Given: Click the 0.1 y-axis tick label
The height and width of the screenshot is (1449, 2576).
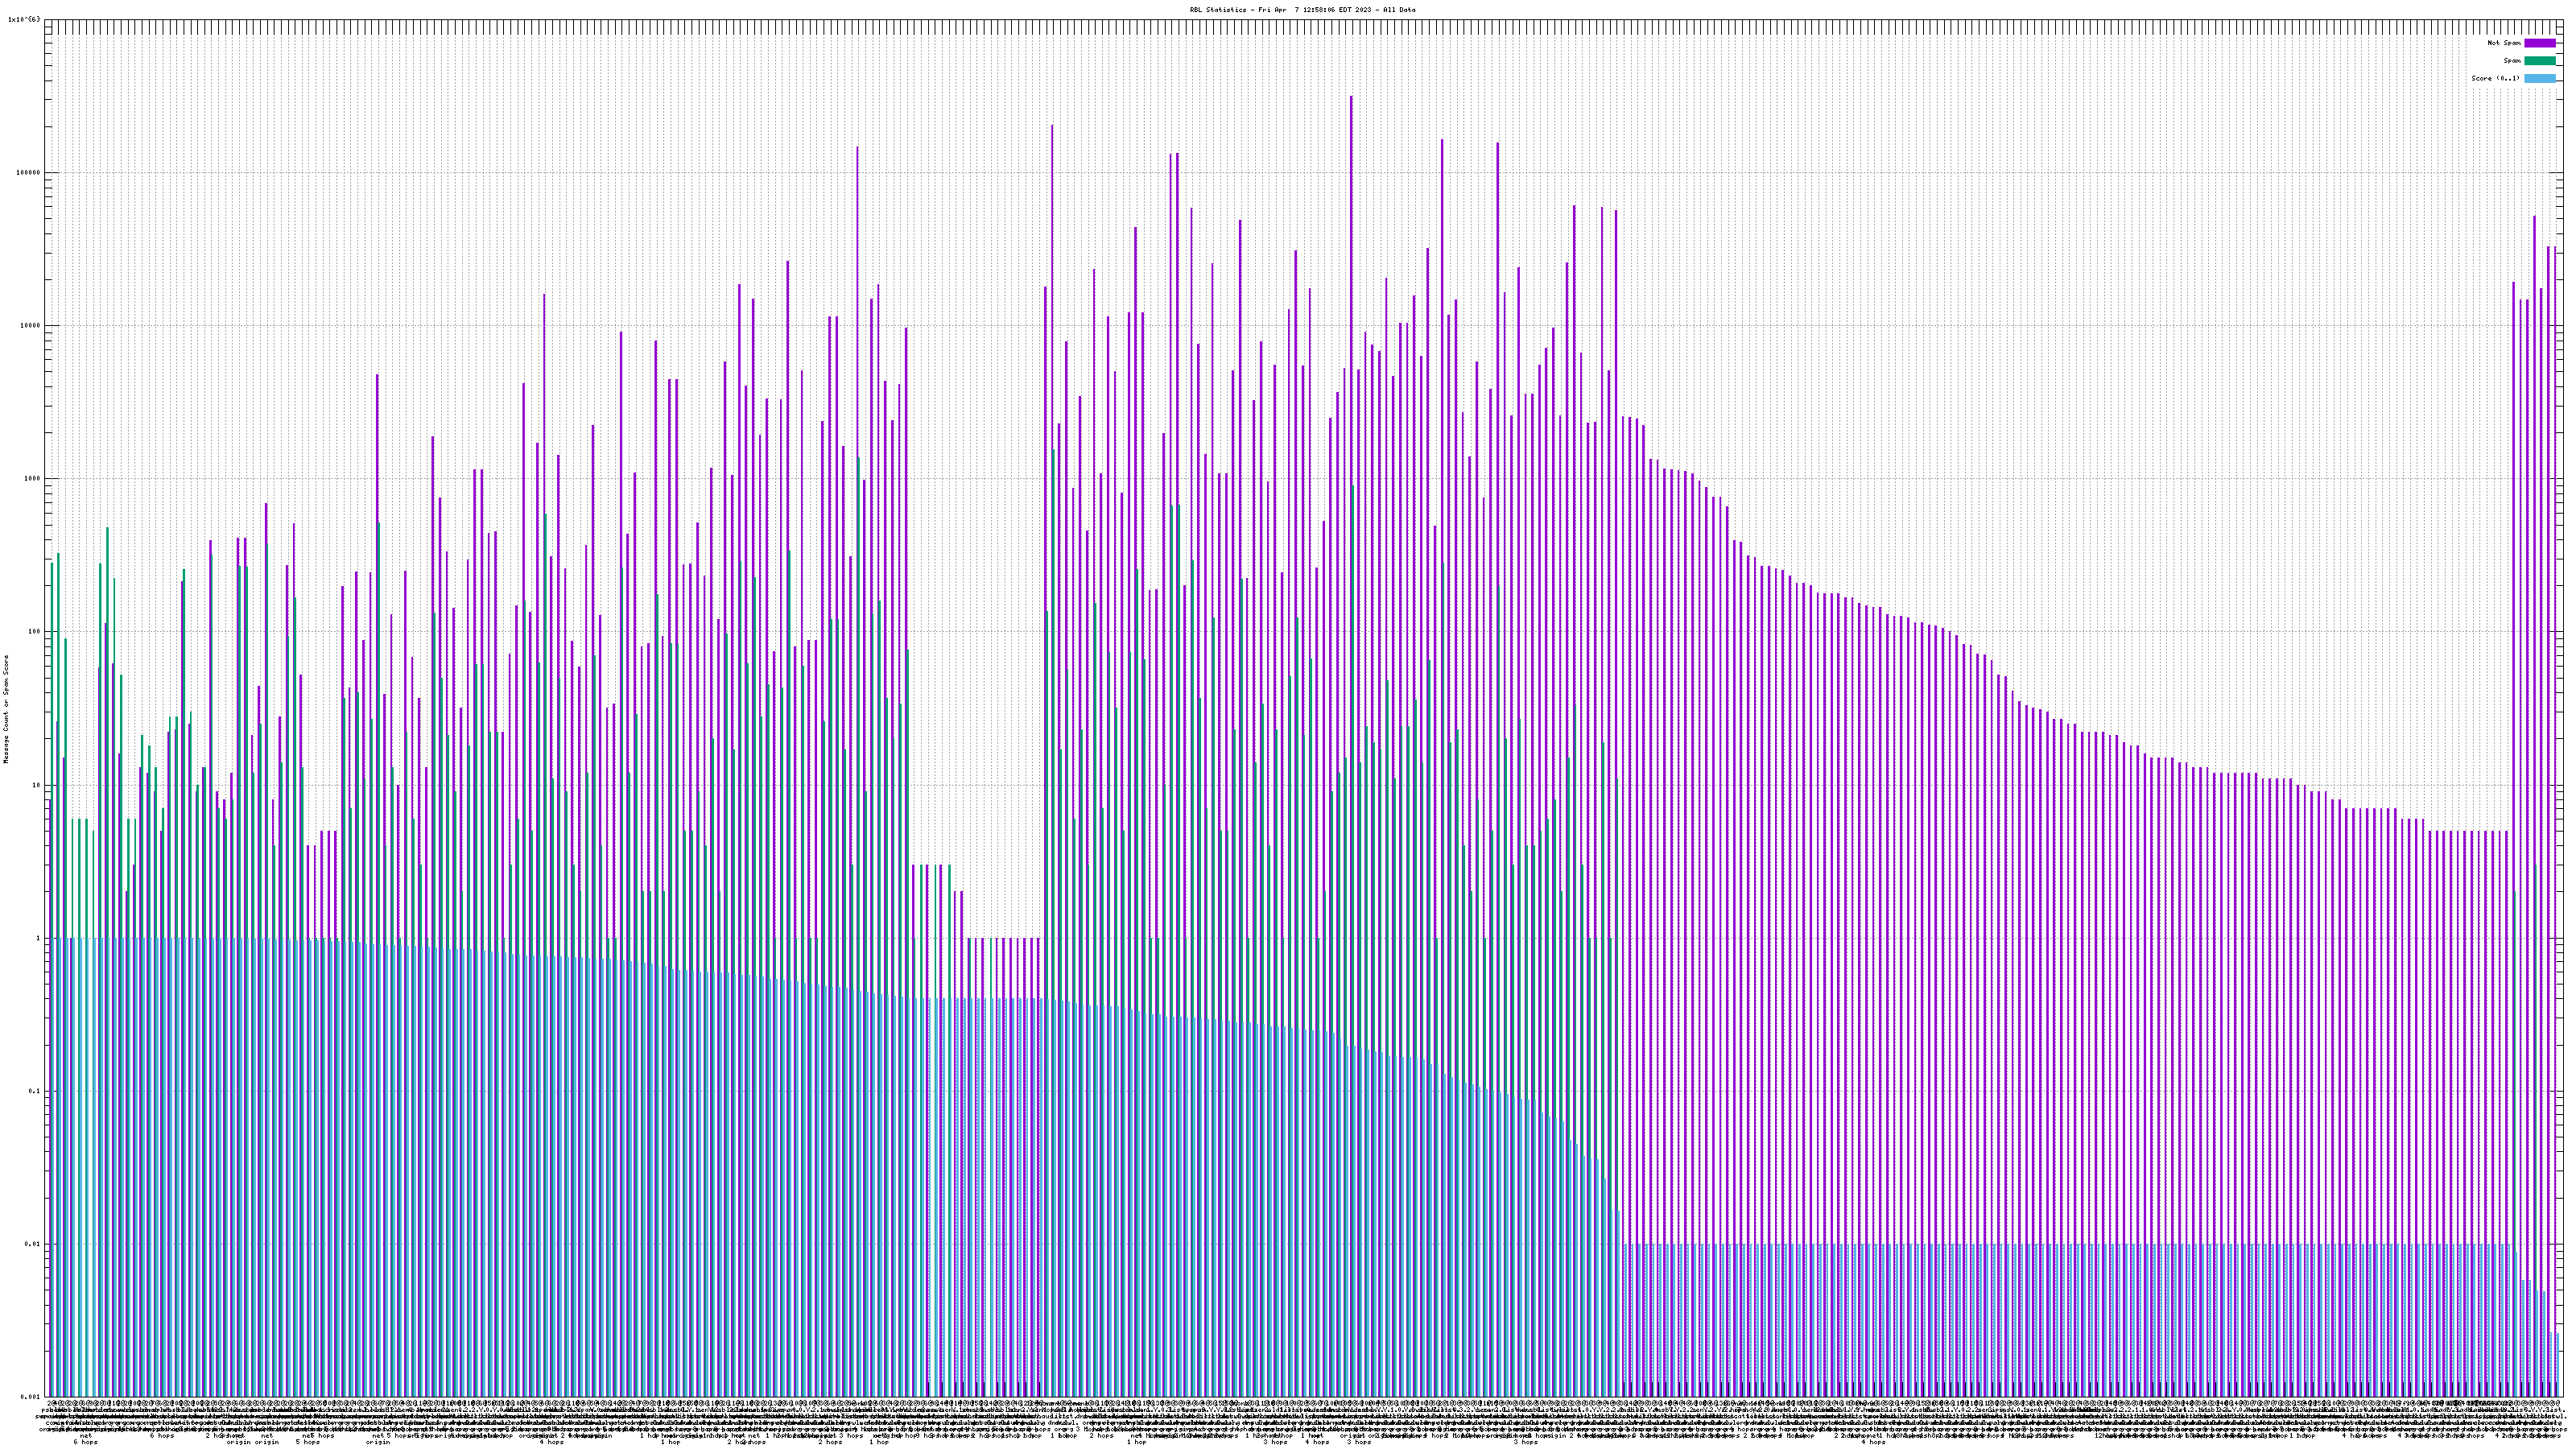Looking at the screenshot, I should coord(35,1091).
